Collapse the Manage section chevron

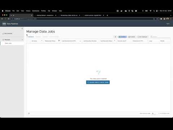[22, 40]
